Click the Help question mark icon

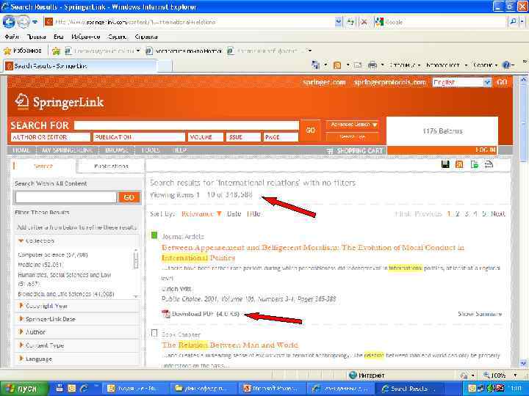pos(506,65)
